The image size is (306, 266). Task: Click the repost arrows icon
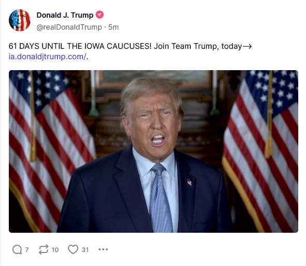tap(44, 249)
